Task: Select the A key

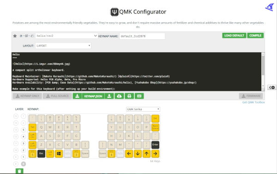Action: [x=42, y=136]
